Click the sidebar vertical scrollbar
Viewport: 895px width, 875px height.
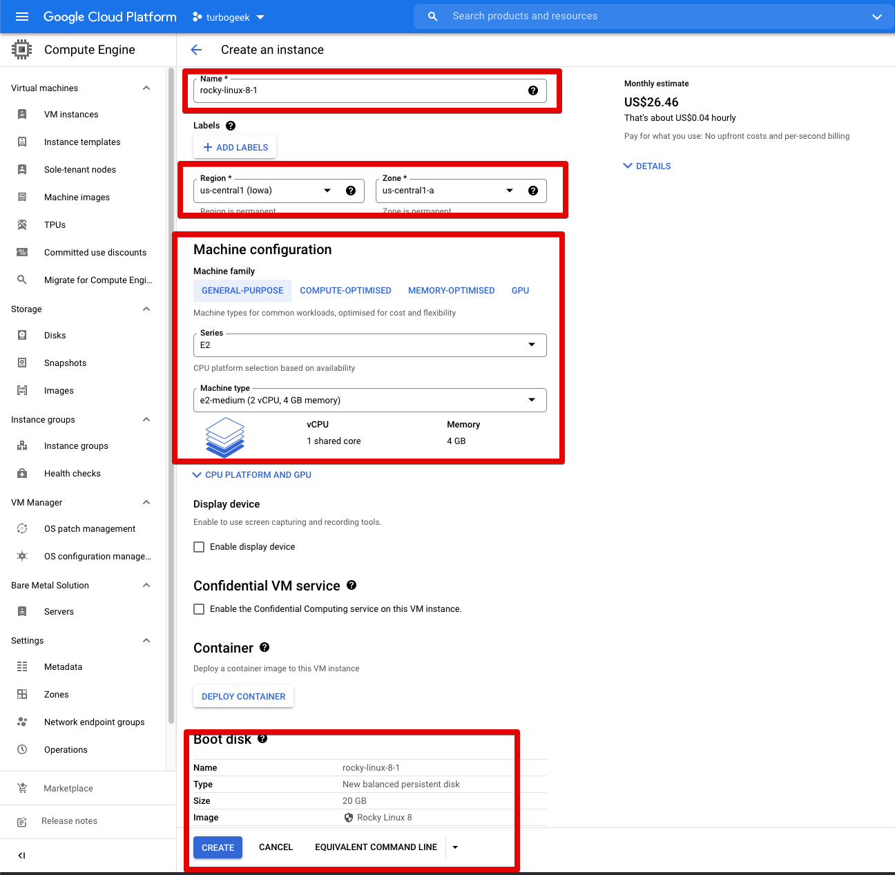171,395
